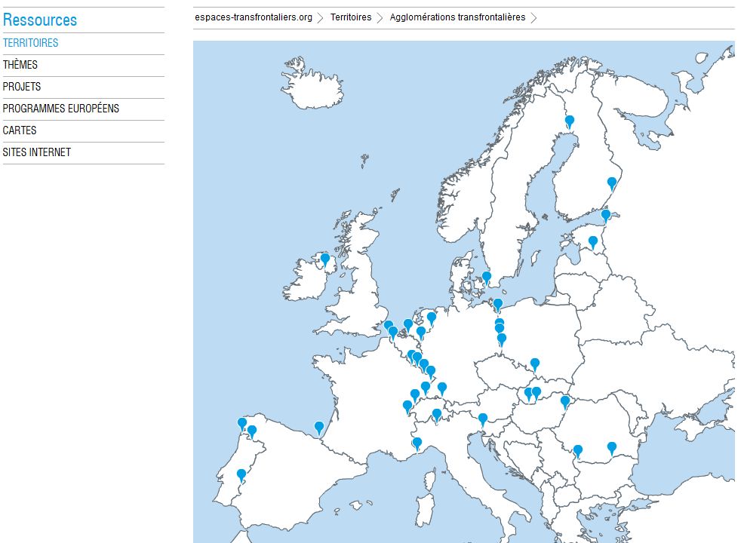Open the SITES INTERNET menu item
Viewport: 744px width, 543px height.
(36, 152)
